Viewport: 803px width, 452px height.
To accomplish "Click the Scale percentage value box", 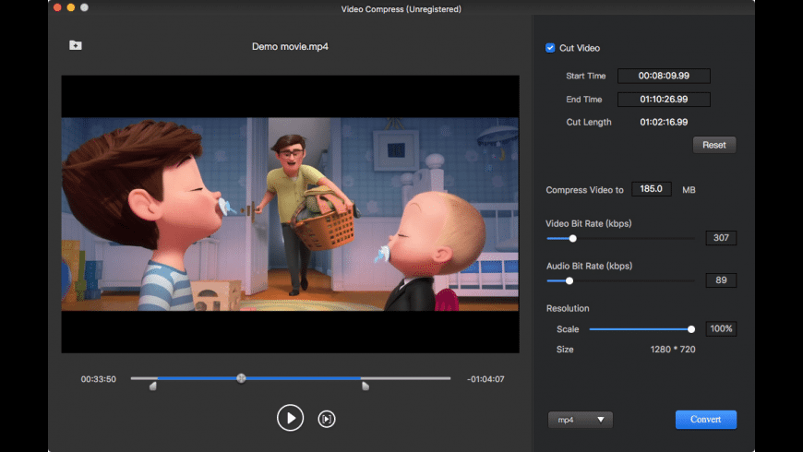I will 721,329.
